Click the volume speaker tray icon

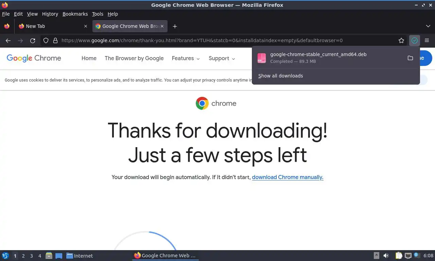point(386,256)
